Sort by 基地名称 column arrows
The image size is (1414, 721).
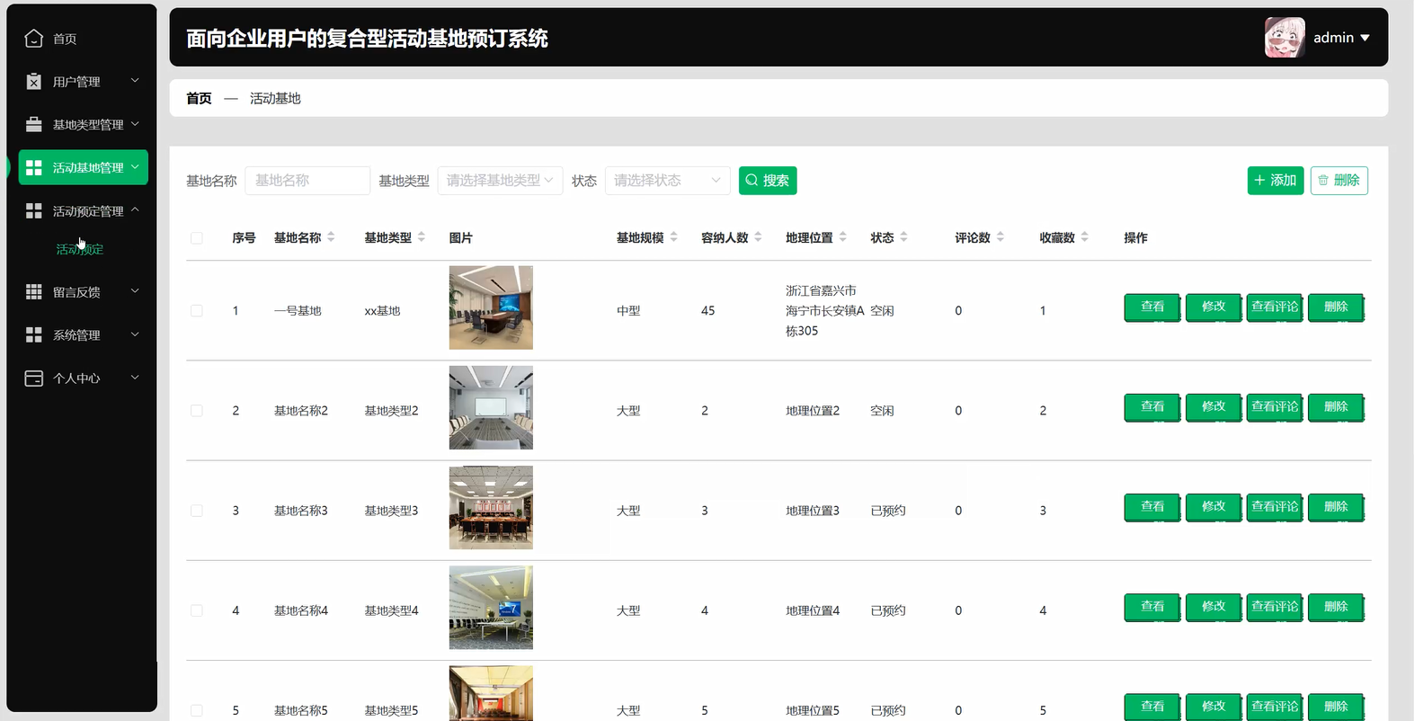331,237
